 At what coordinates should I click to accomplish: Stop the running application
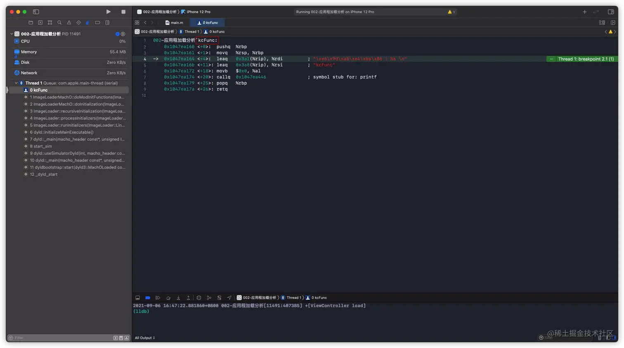pyautogui.click(x=123, y=12)
